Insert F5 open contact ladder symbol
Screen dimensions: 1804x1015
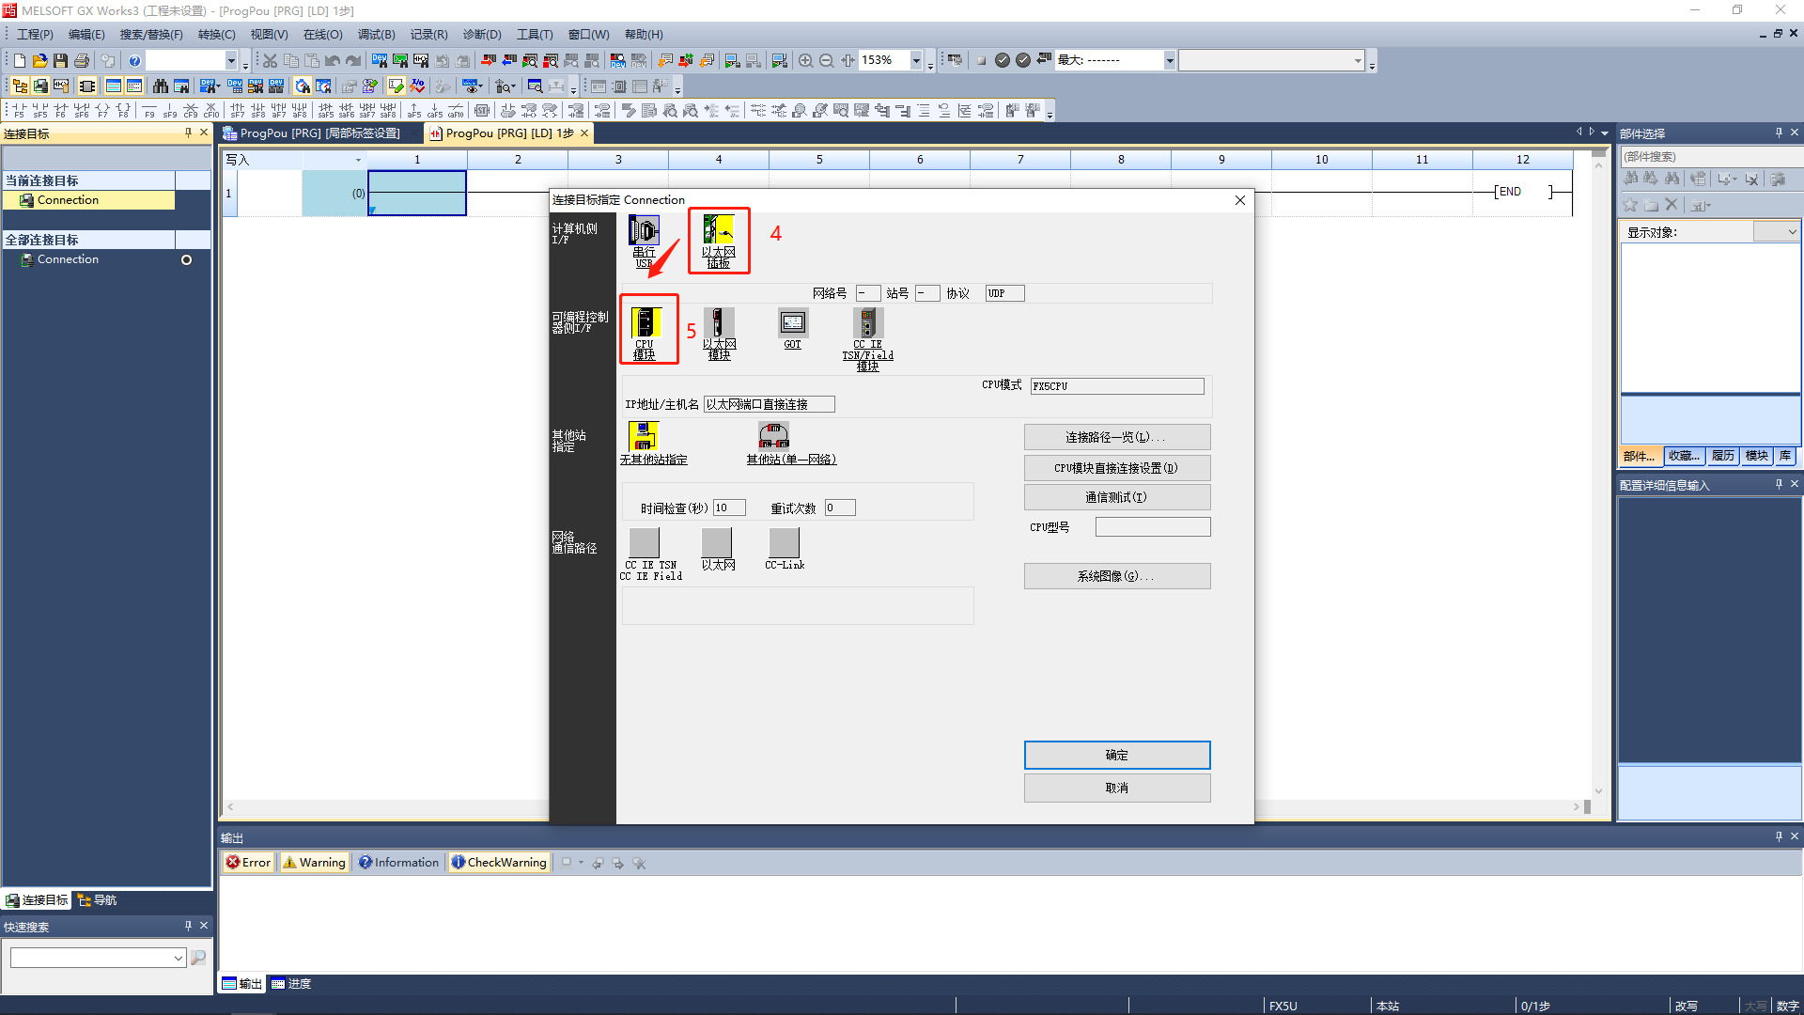pyautogui.click(x=20, y=111)
